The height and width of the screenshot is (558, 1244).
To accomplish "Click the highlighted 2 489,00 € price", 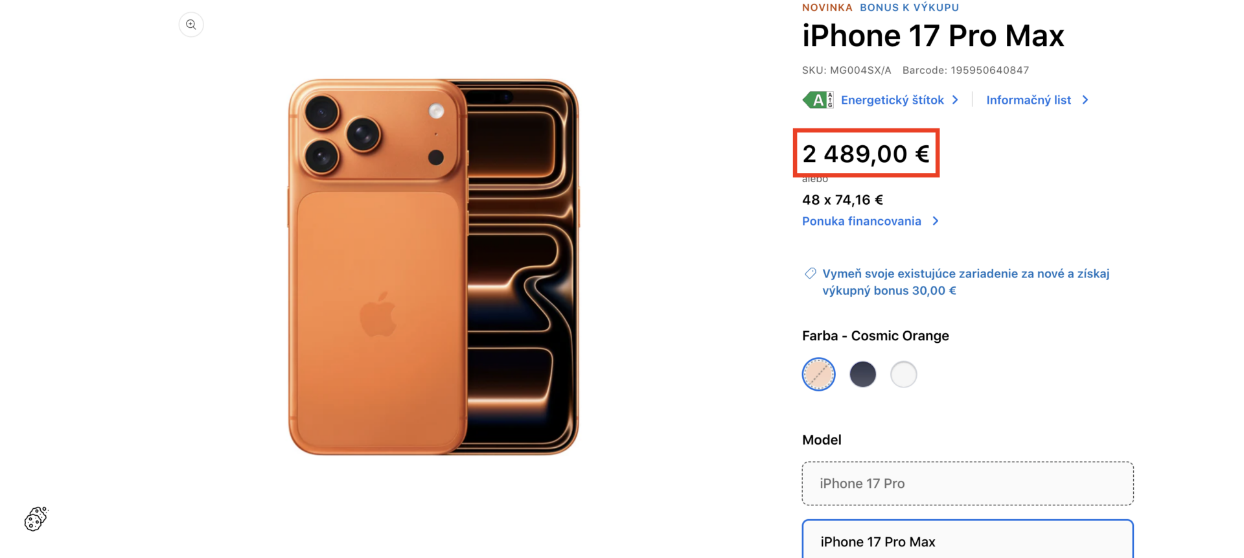I will [x=866, y=154].
